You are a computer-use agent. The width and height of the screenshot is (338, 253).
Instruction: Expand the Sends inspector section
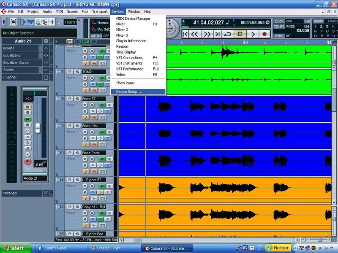[x=22, y=70]
